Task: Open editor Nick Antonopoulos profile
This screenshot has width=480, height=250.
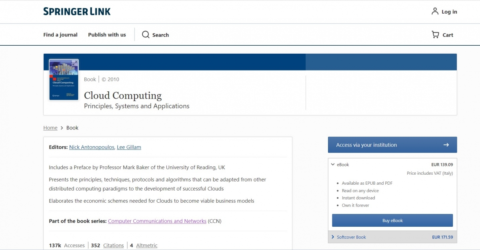Action: (x=92, y=147)
